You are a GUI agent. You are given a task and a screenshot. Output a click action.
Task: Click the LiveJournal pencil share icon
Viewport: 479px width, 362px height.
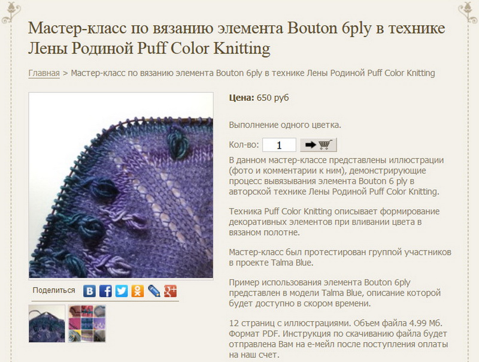[154, 291]
